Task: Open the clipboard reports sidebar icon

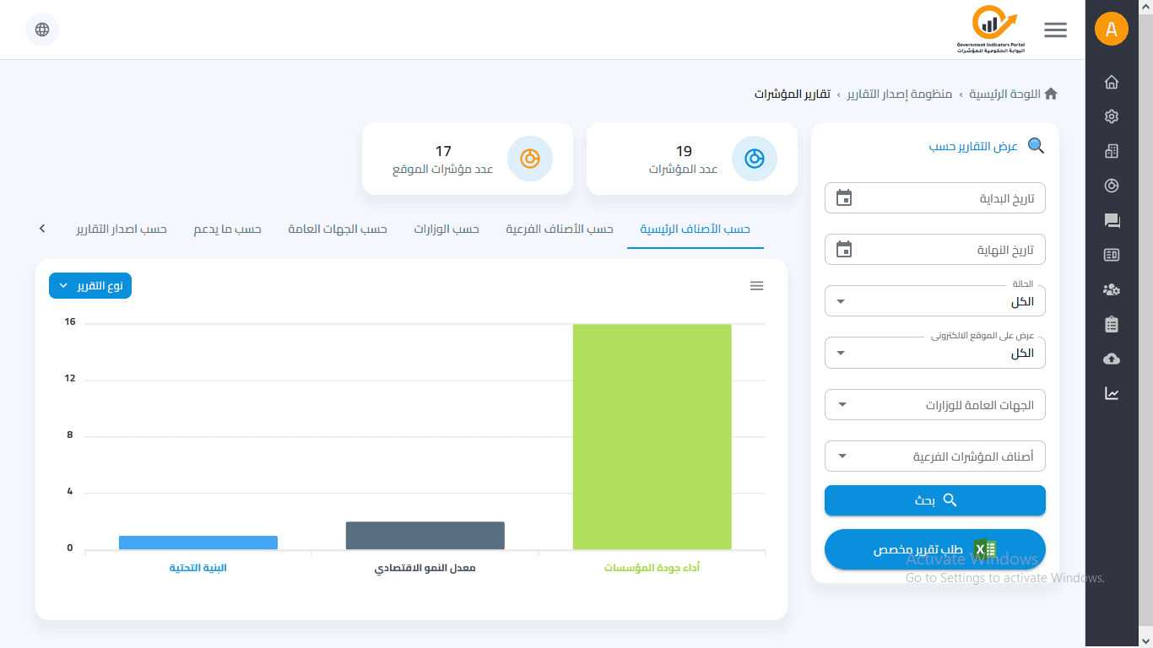Action: [x=1112, y=324]
